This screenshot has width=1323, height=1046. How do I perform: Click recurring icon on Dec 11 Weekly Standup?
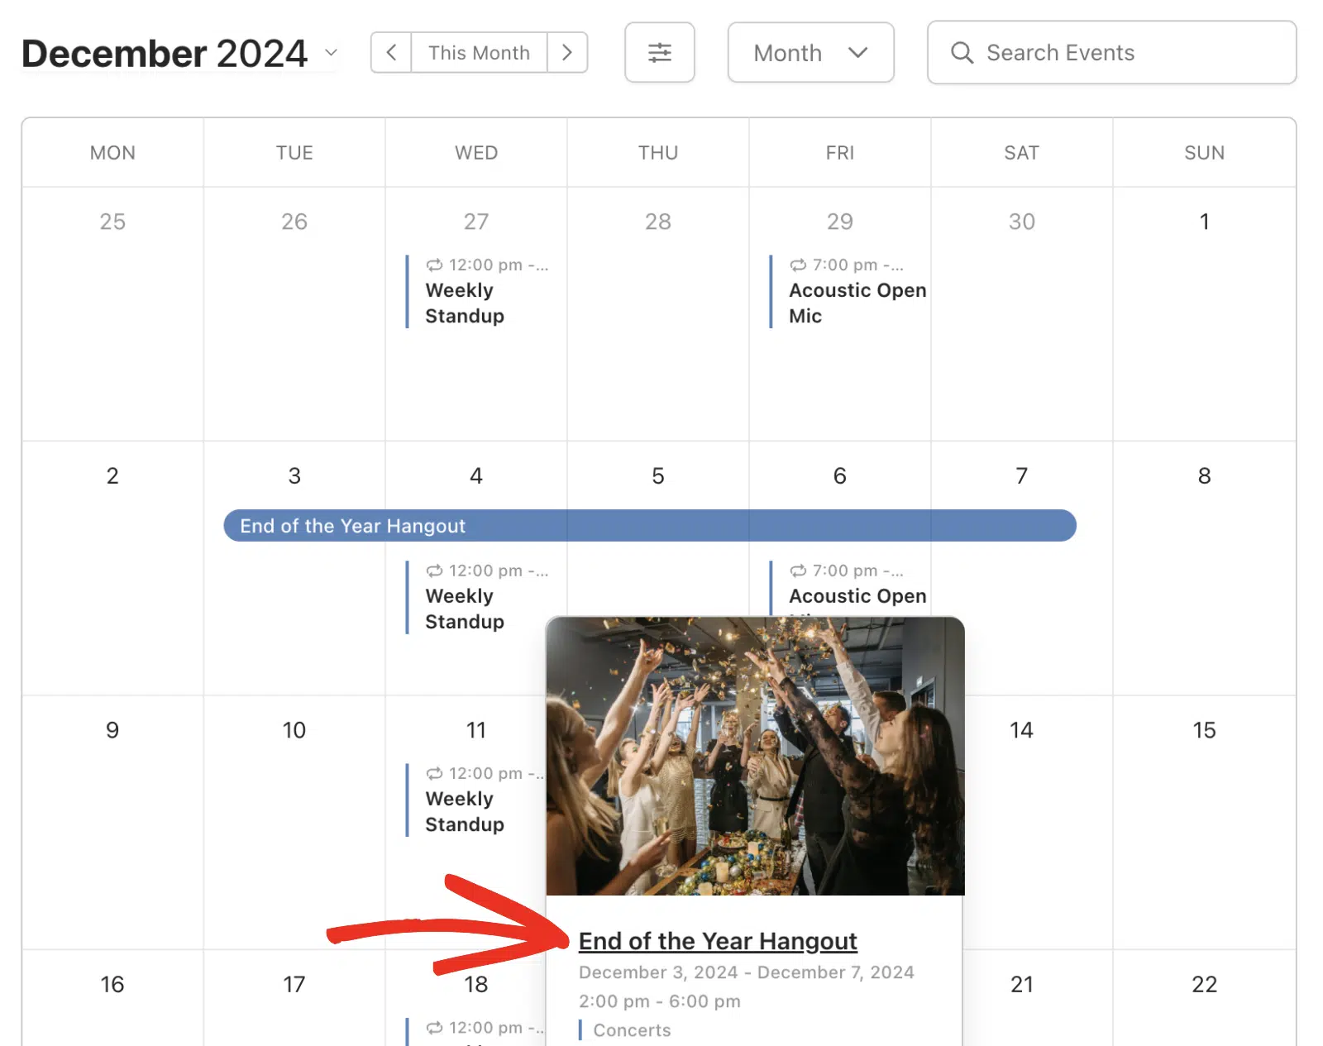[434, 774]
